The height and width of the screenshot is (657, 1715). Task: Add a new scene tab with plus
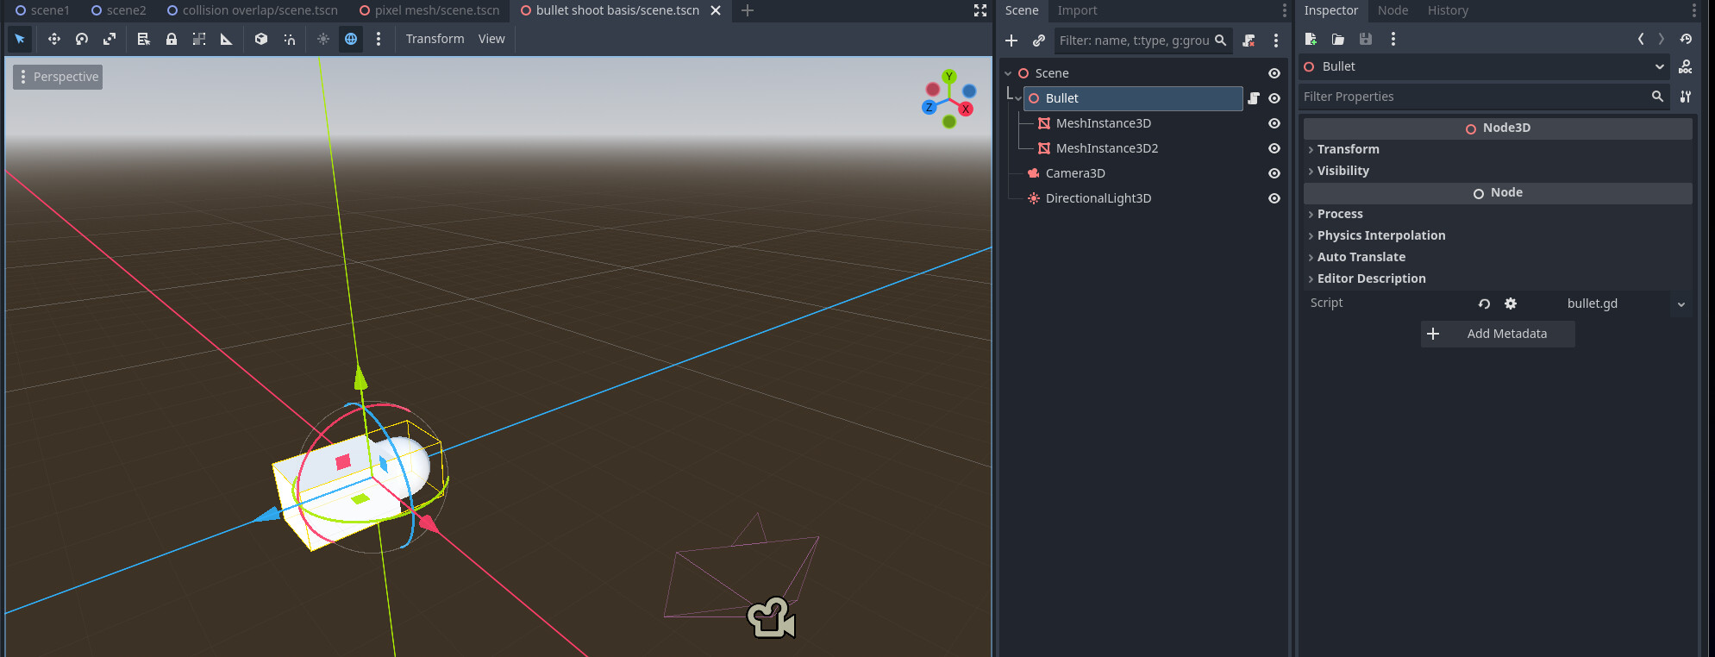pos(748,10)
